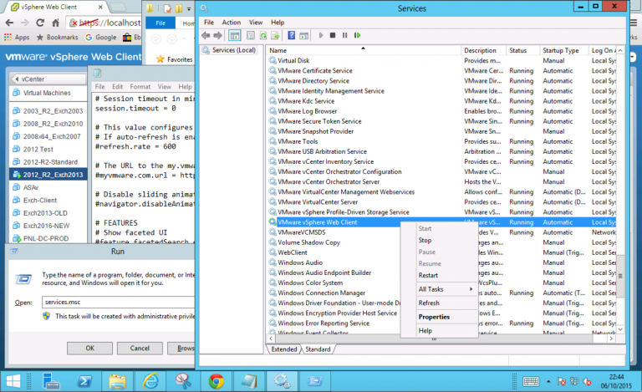
Task: Open Help menu in Services window
Action: pyautogui.click(x=278, y=23)
